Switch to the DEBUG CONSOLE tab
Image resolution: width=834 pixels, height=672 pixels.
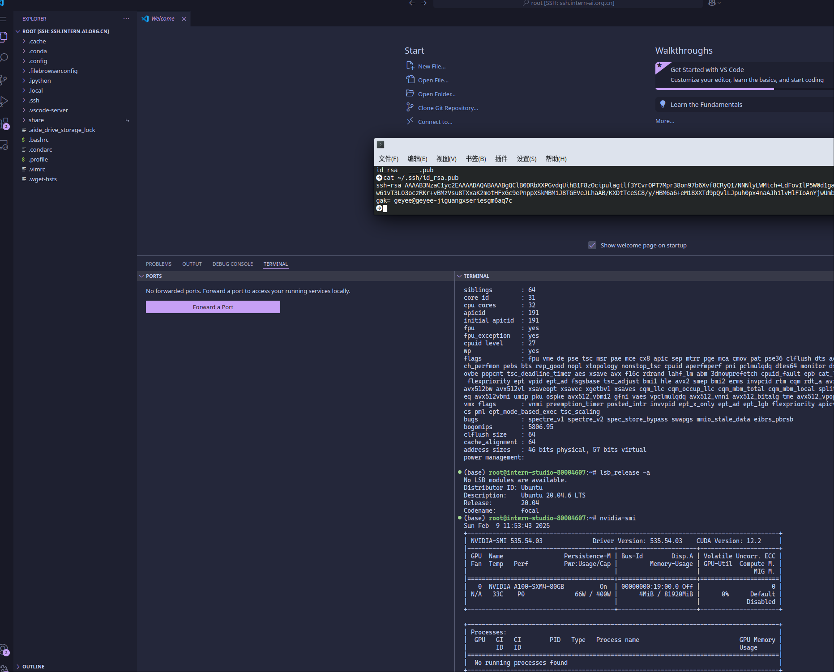click(233, 264)
